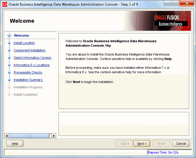Close the installer window
The image size is (196, 158).
click(187, 3)
